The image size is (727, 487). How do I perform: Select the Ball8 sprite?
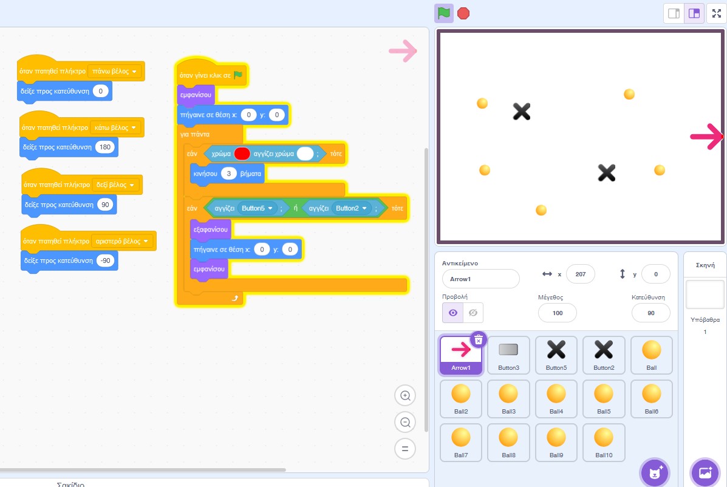[x=508, y=443]
